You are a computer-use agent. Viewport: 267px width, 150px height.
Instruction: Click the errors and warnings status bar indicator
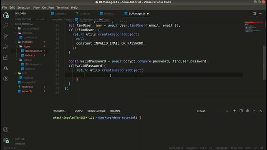[10, 148]
